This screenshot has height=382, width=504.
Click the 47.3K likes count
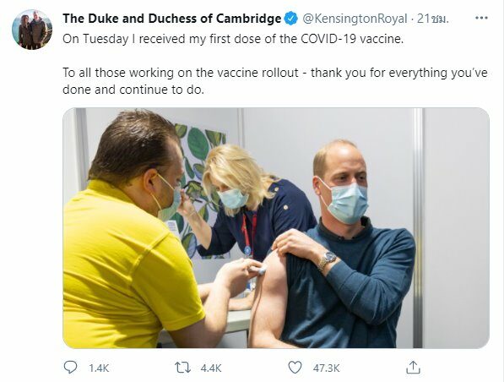(x=326, y=368)
